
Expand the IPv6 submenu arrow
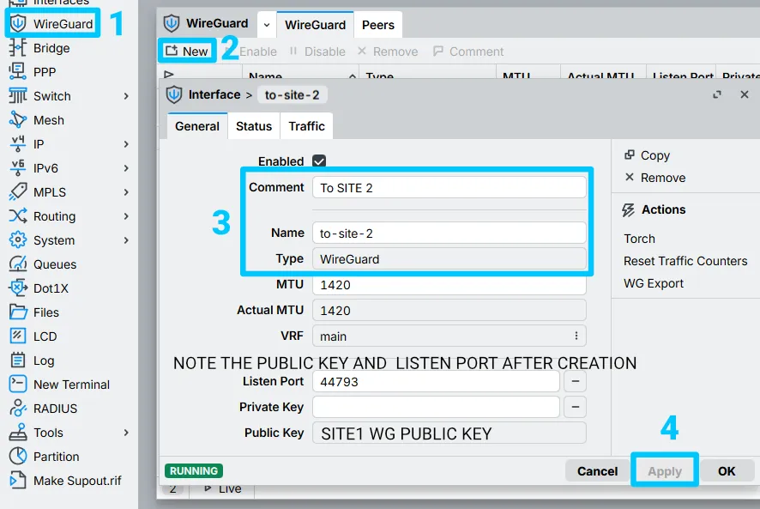[126, 168]
